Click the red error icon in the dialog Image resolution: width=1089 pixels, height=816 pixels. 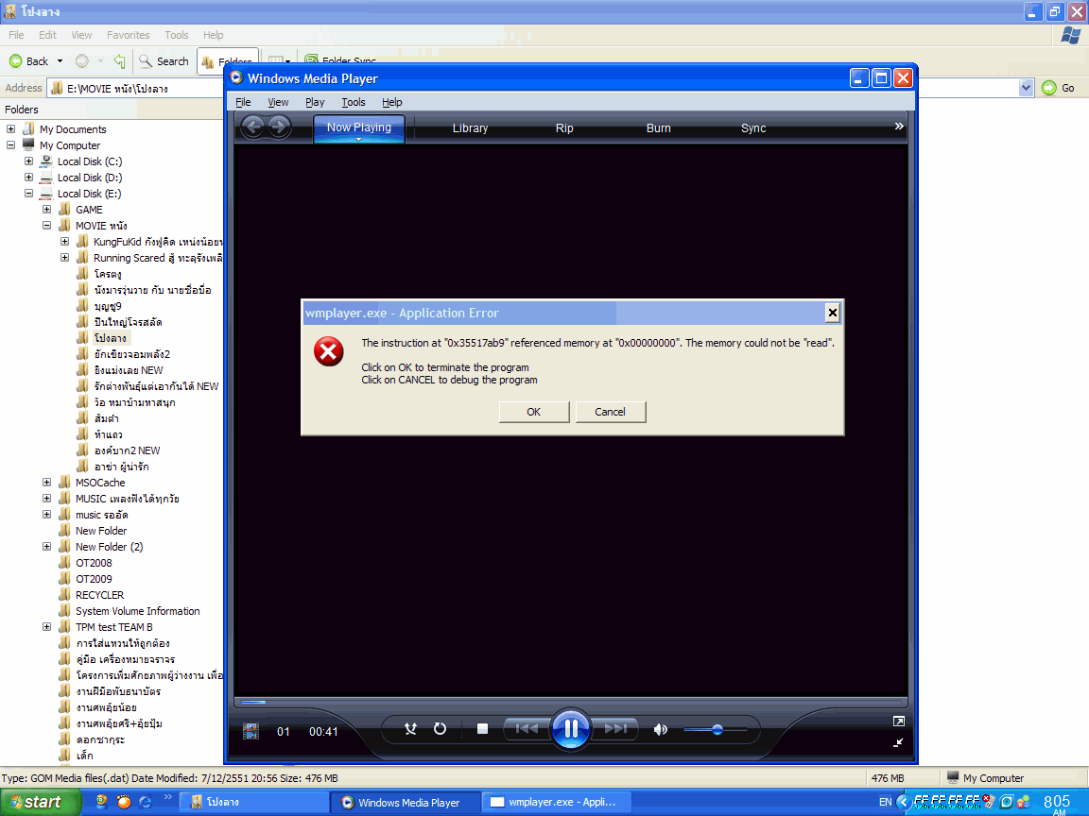click(329, 351)
